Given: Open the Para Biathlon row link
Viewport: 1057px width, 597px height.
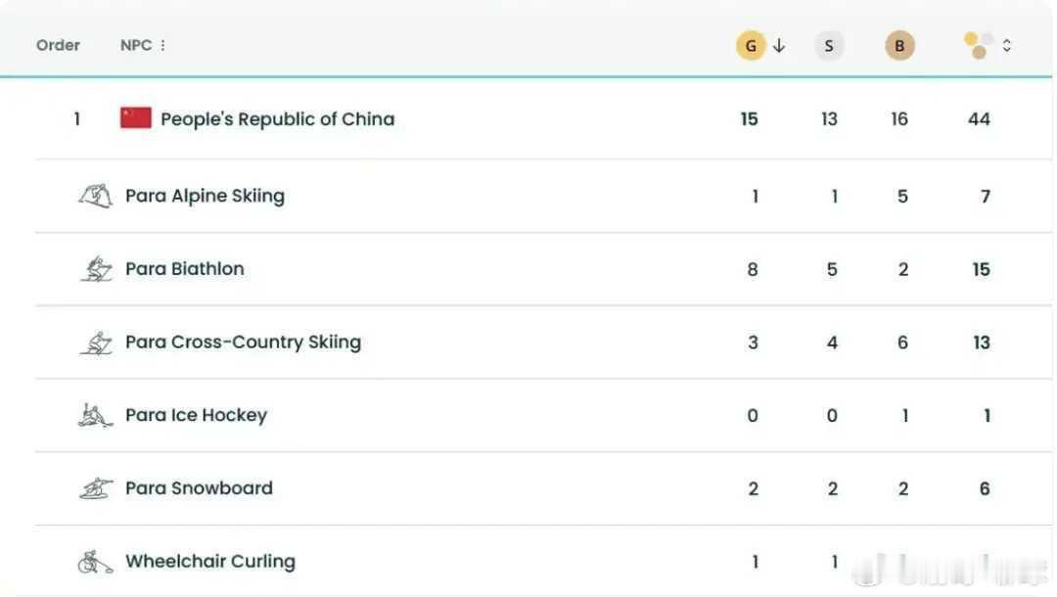Looking at the screenshot, I should [184, 269].
